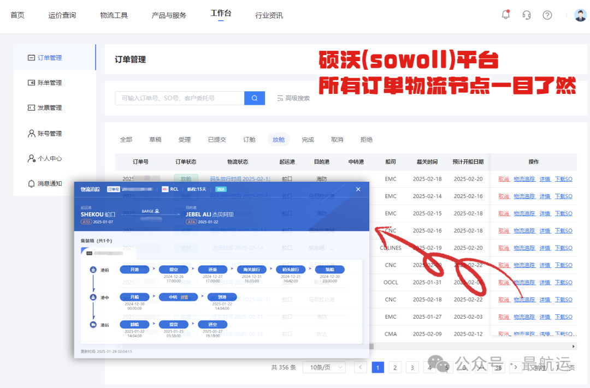
Task: Click 下载SO for the OOCL order
Action: pyautogui.click(x=564, y=282)
